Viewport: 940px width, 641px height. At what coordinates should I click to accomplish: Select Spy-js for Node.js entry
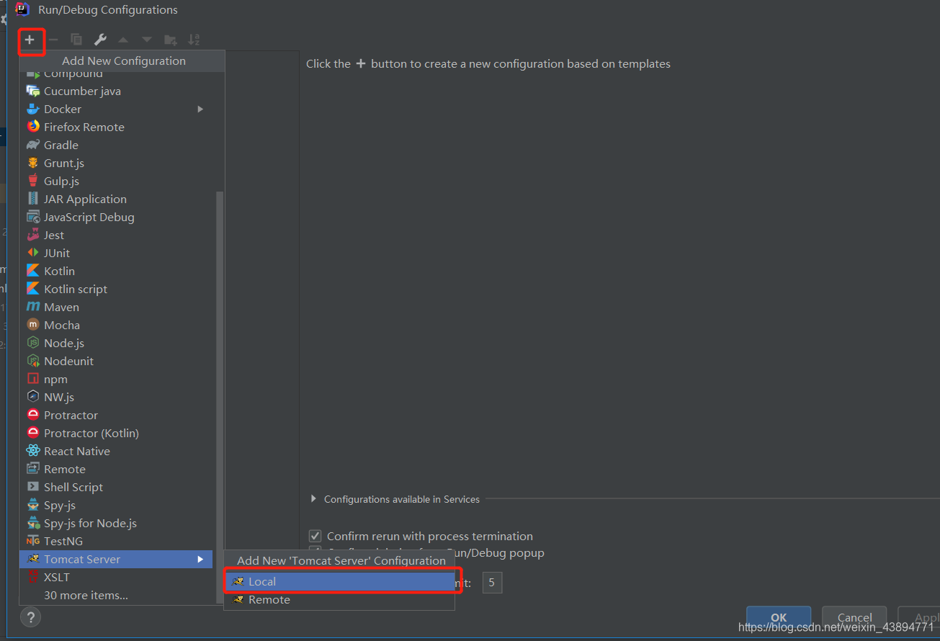pos(116,523)
